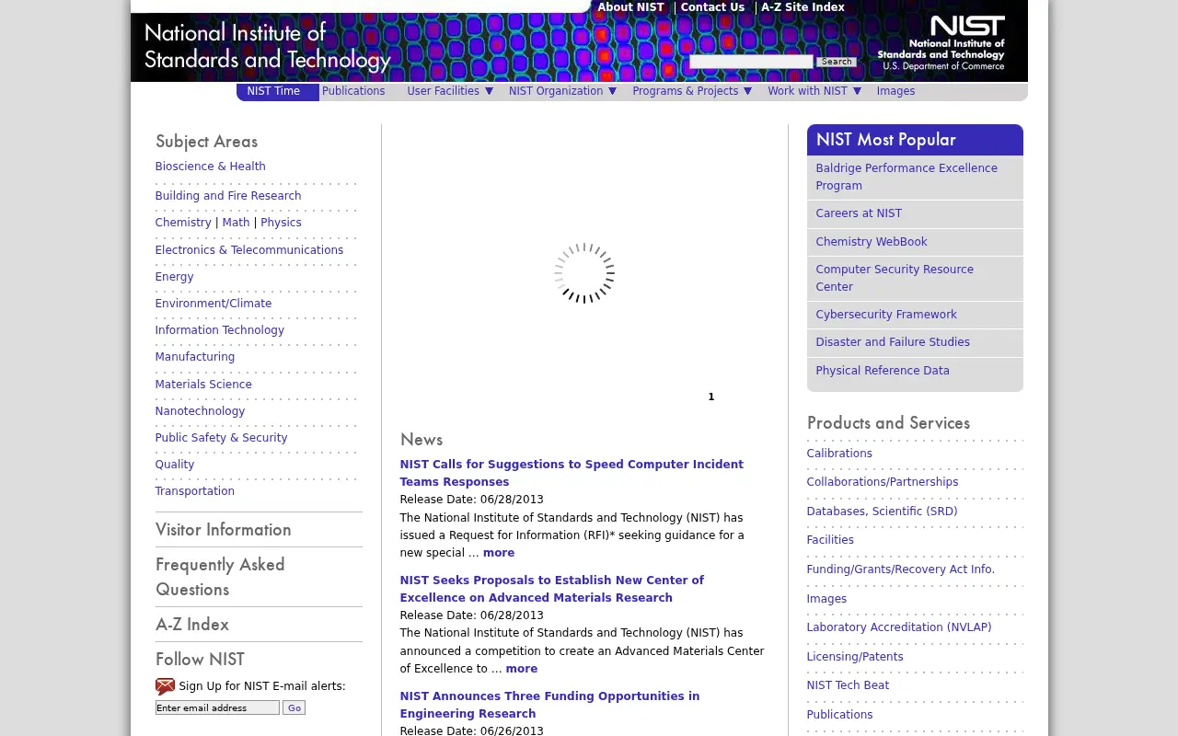Image resolution: width=1178 pixels, height=736 pixels.
Task: Open Bioscience & Health subject area
Action: 210,167
